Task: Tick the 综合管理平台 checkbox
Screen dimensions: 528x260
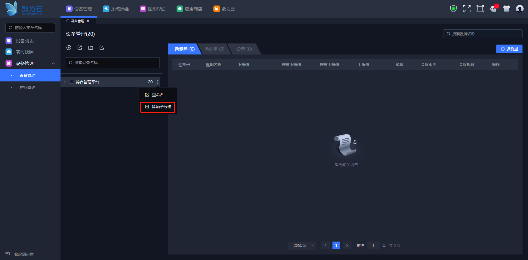Action: coord(71,82)
